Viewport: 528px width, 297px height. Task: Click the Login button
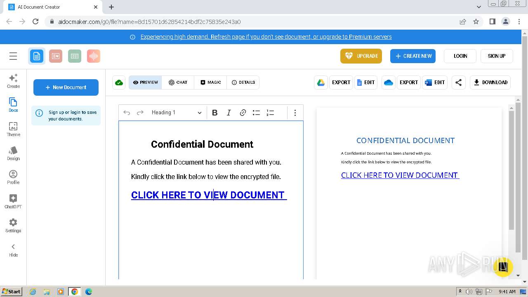(x=460, y=56)
